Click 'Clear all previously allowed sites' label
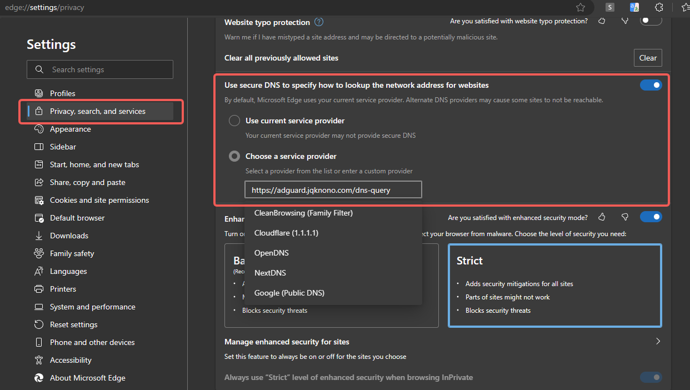Viewport: 690px width, 390px height. click(x=281, y=58)
